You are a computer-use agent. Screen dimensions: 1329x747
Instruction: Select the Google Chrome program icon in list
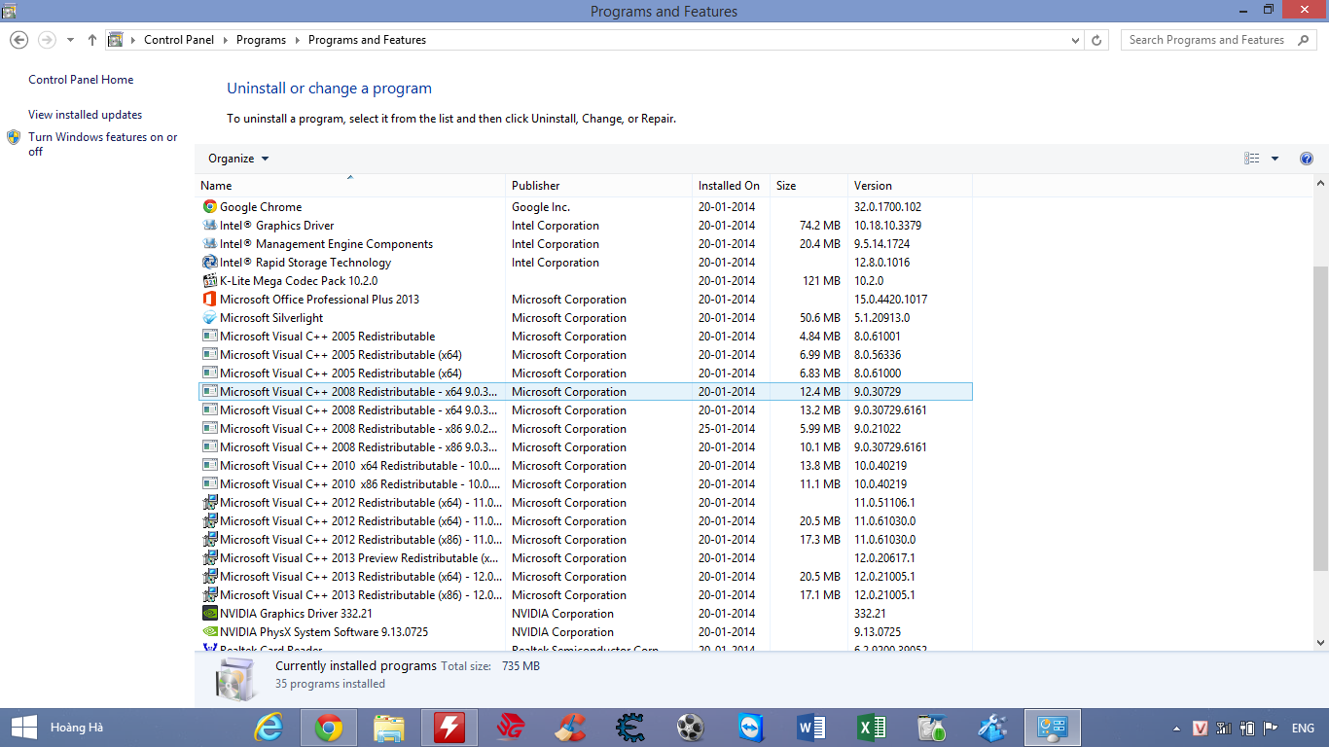click(x=209, y=206)
